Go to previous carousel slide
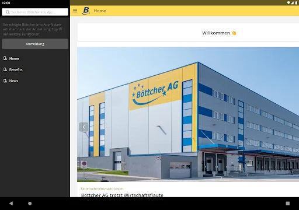299x210 pixels. [84, 127]
